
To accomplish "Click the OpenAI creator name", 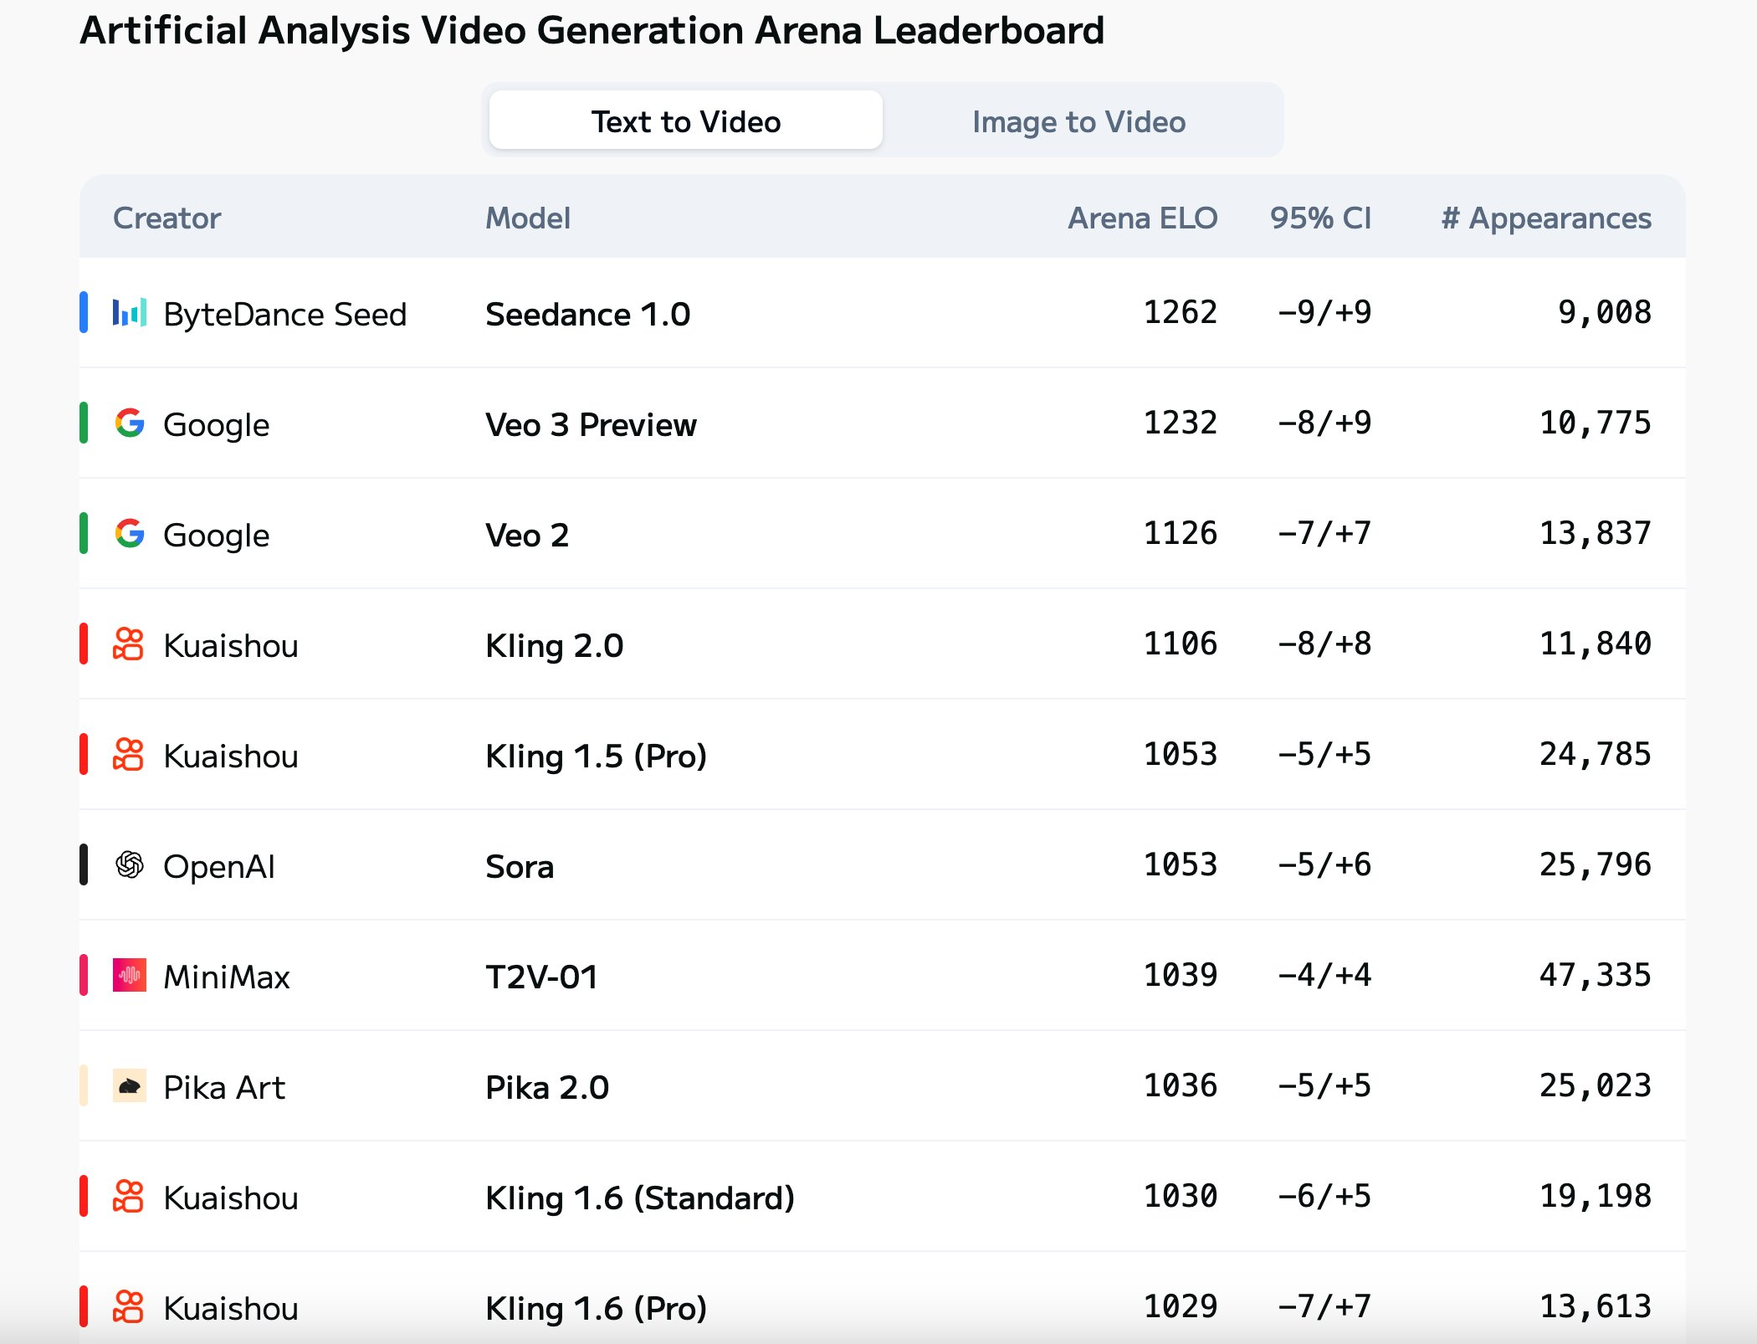I will click(219, 866).
